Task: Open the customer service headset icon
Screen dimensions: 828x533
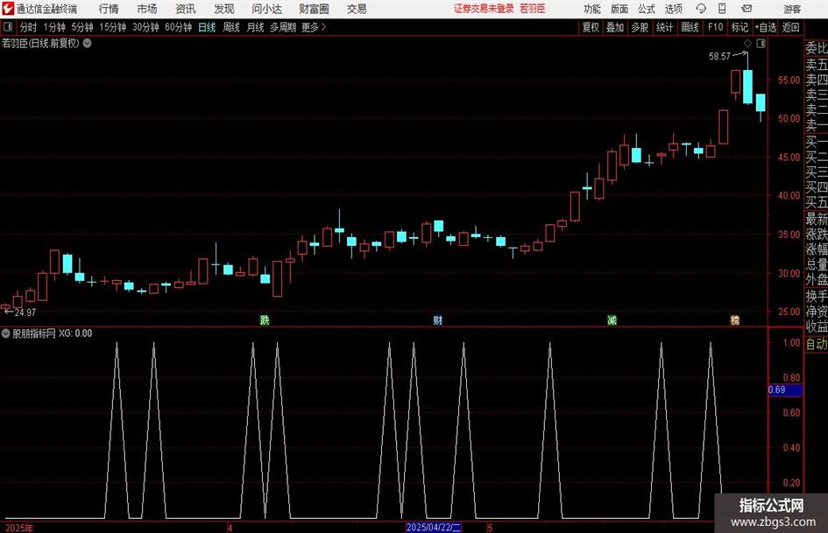Action: click(701, 9)
